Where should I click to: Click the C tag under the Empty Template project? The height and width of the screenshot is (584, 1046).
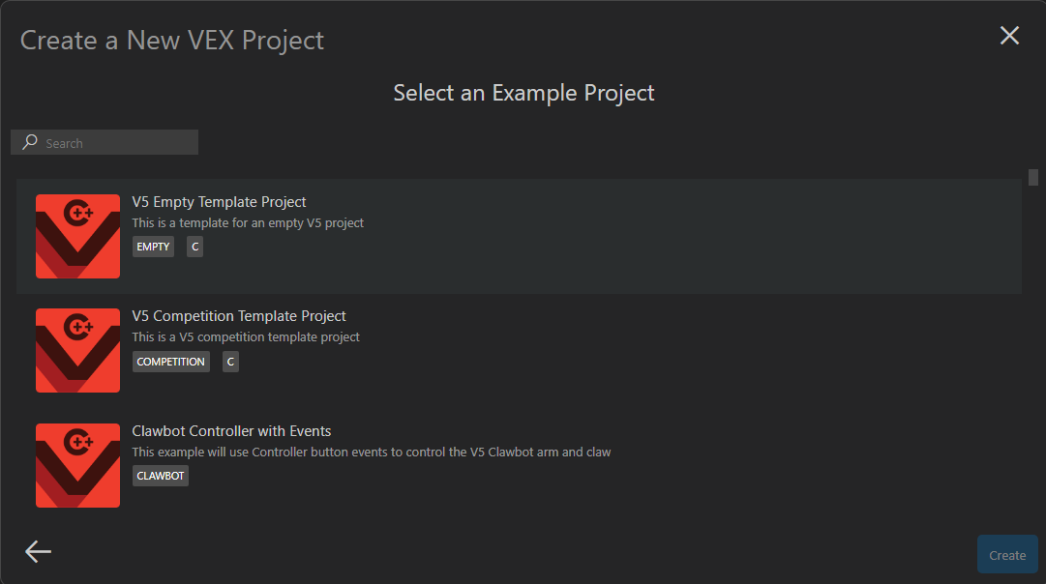[x=194, y=247]
